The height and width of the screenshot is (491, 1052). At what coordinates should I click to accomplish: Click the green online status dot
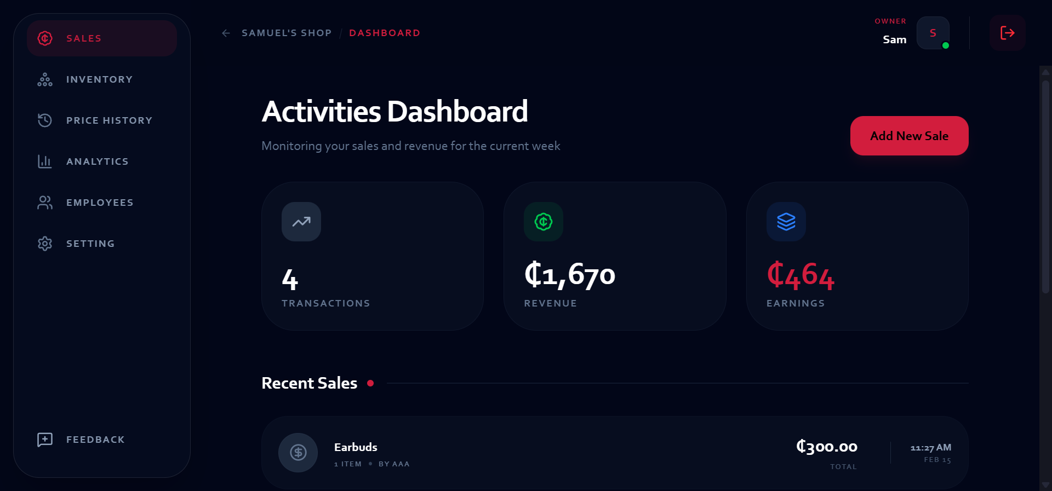click(x=945, y=46)
